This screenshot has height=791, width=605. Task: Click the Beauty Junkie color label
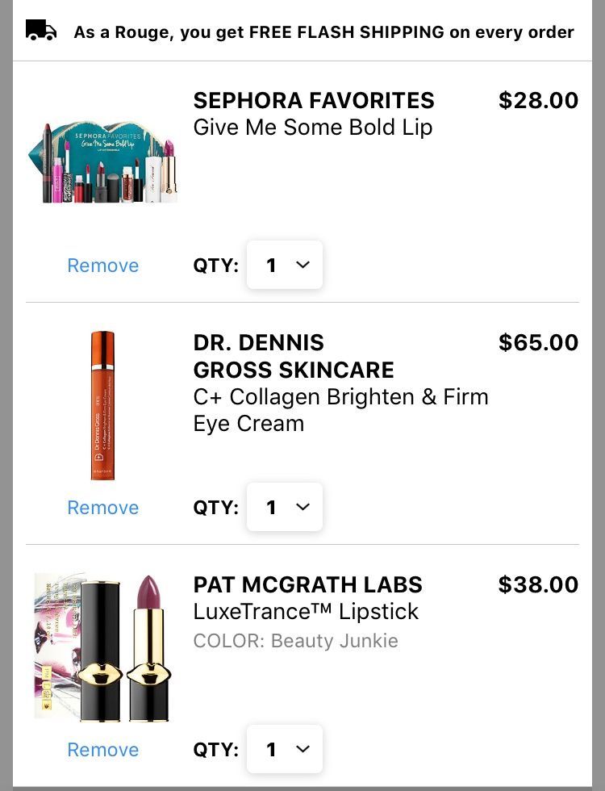295,641
